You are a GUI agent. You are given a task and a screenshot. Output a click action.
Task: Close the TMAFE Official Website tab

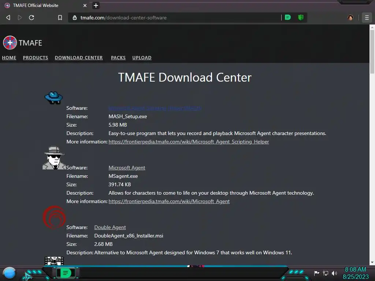[x=85, y=5]
